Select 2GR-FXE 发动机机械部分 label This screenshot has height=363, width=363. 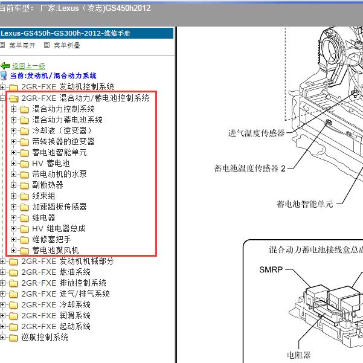[x=68, y=261]
